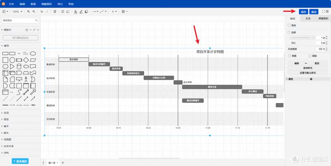Open the waypoint connector style dropdown
The width and height of the screenshot is (331, 166).
tap(103, 12)
